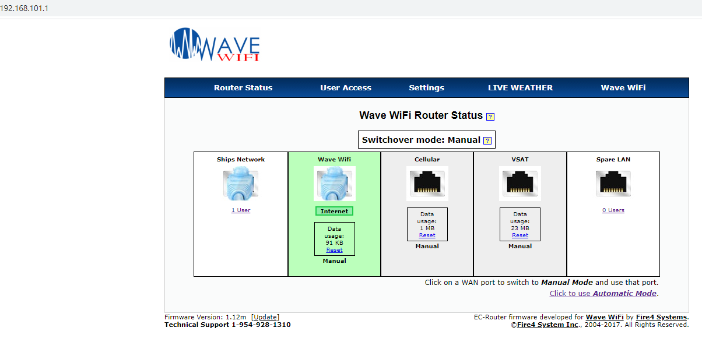Screen dimensions: 702x338
Task: Open the LIVE WEATHER menu
Action: [520, 88]
